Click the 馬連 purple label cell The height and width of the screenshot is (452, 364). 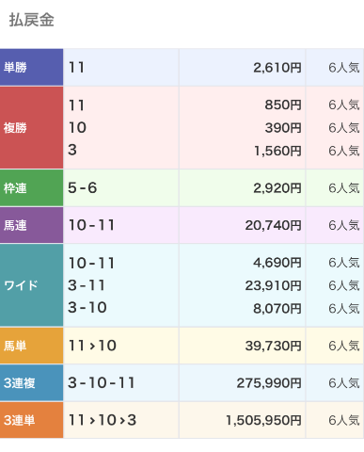(x=31, y=225)
